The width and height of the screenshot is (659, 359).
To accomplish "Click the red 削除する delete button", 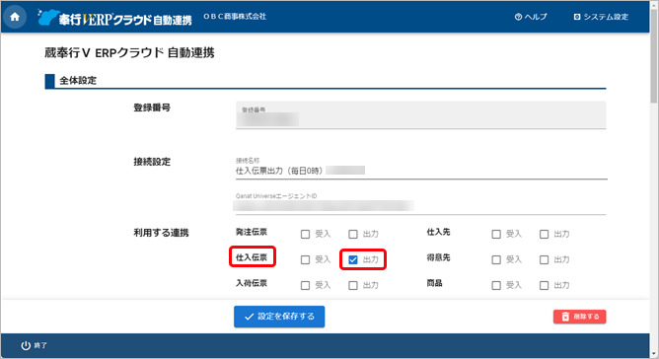I will [579, 317].
